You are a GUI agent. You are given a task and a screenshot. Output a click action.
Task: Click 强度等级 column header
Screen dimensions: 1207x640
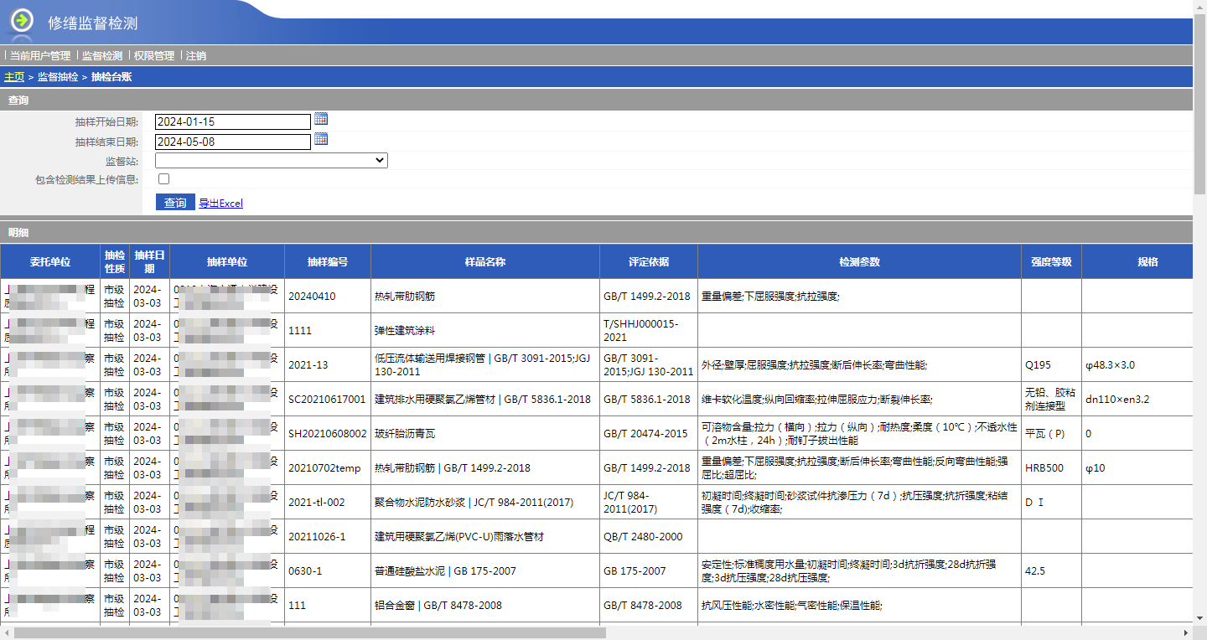pos(1051,261)
